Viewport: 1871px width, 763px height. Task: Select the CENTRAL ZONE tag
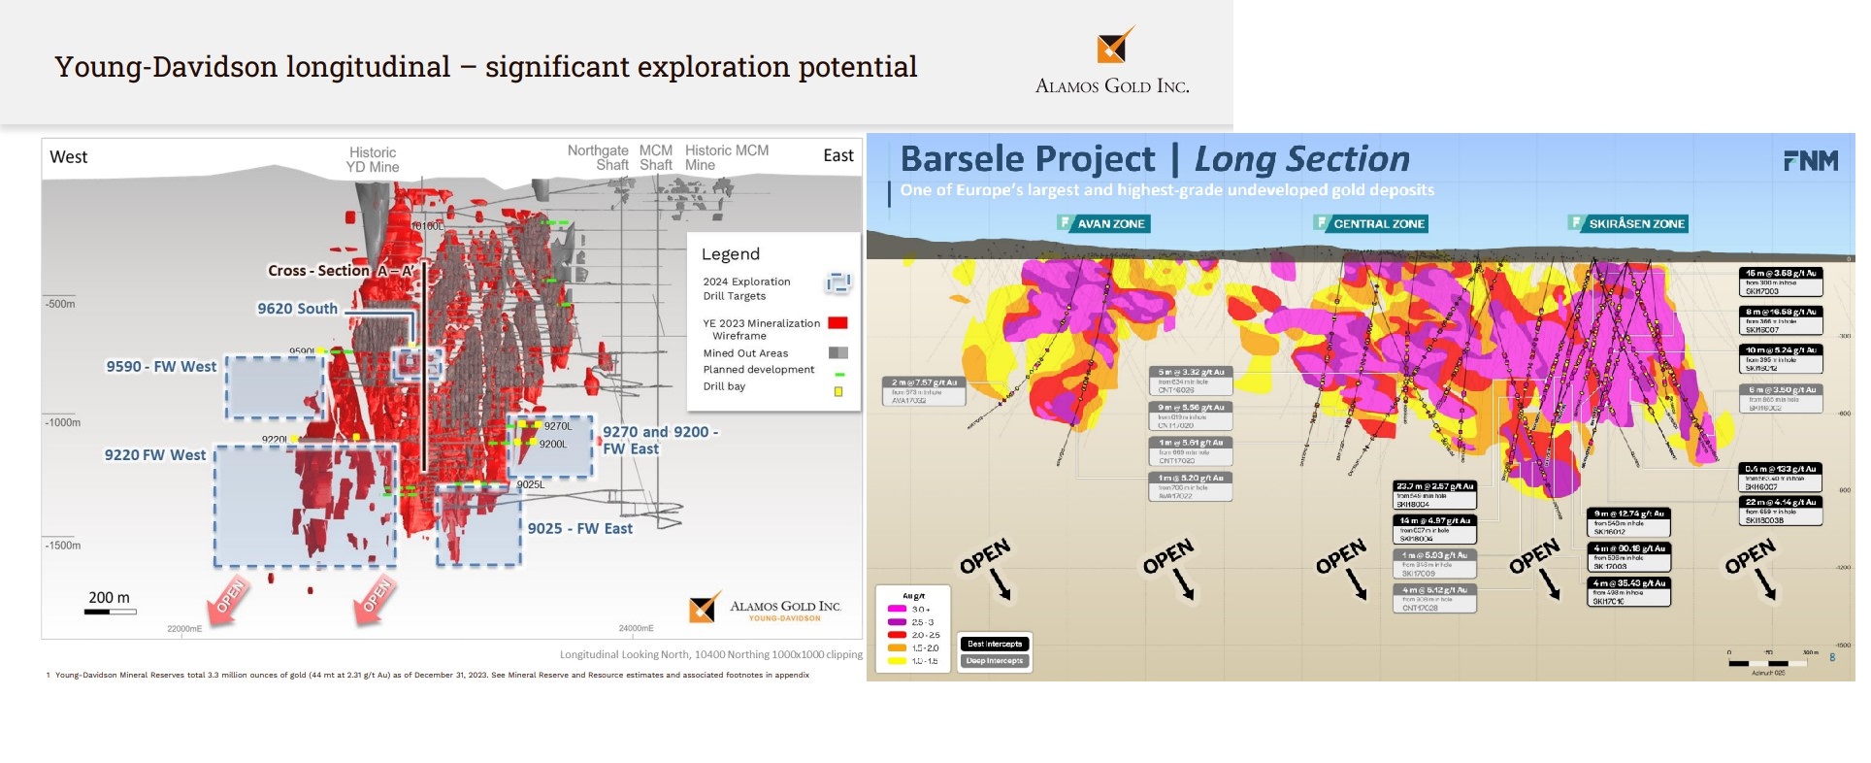[x=1370, y=224]
